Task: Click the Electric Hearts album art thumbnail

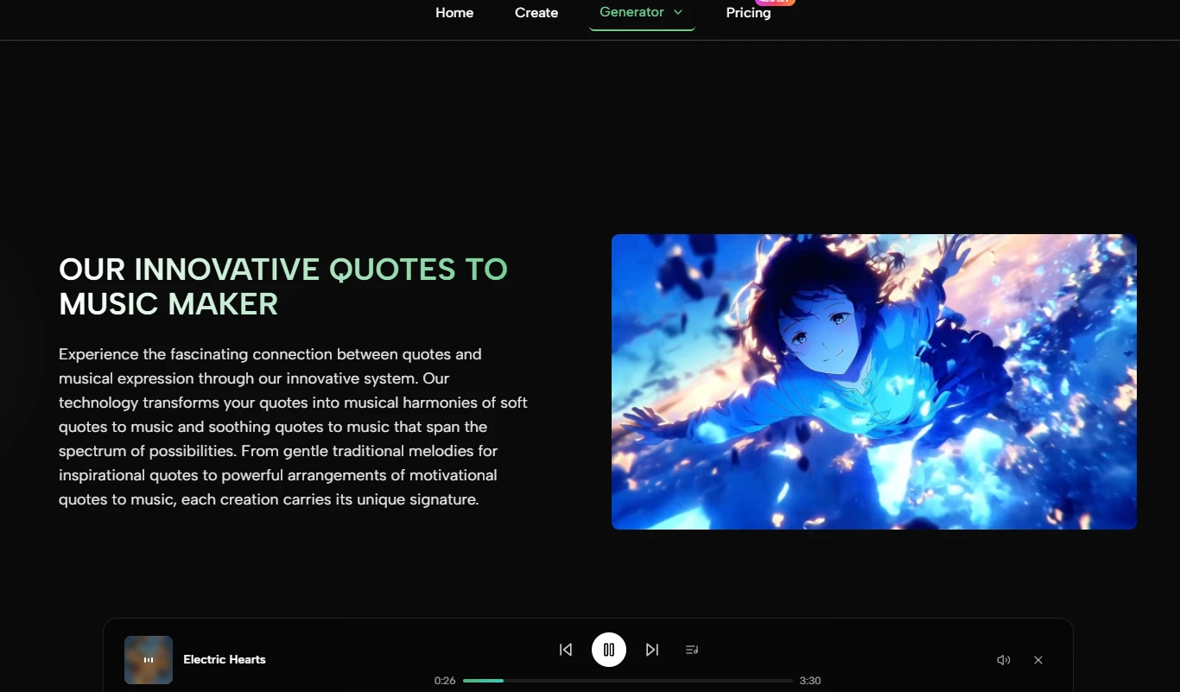Action: pyautogui.click(x=149, y=660)
